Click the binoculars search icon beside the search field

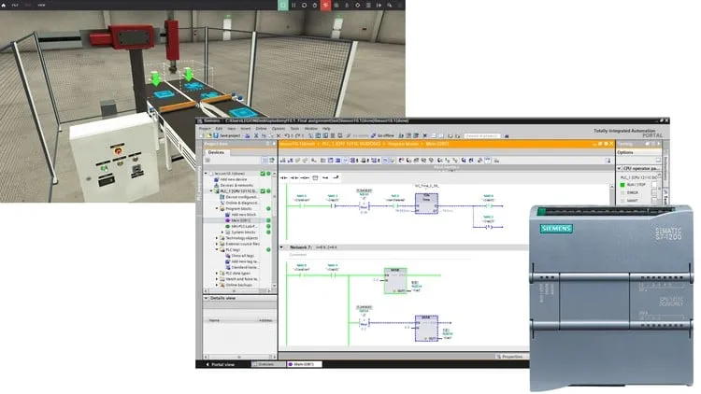point(507,135)
